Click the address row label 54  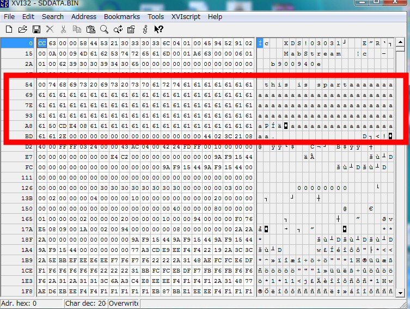point(28,84)
